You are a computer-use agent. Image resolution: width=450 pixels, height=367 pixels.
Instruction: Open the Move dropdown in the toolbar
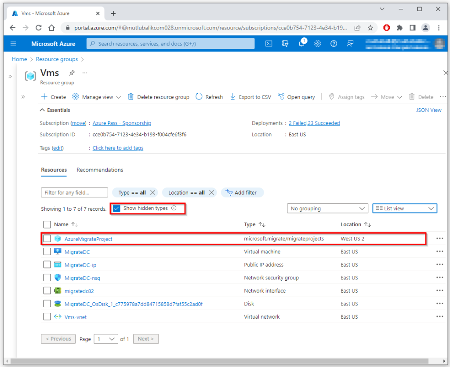[387, 97]
